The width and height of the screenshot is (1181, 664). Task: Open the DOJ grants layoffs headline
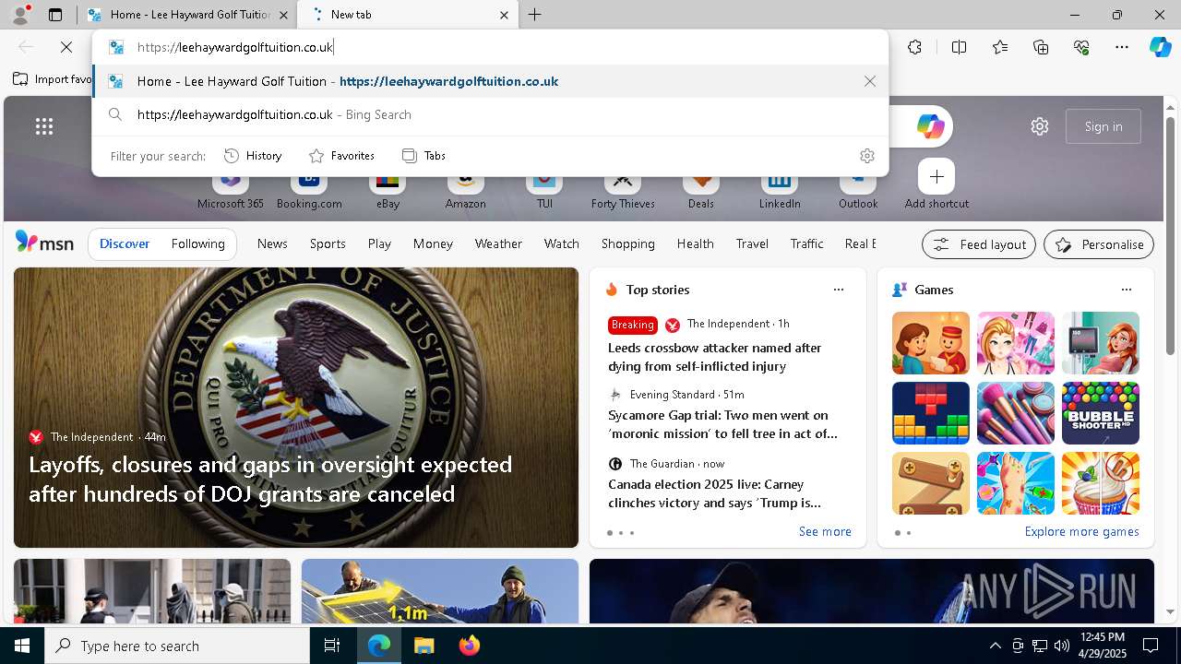click(x=270, y=479)
